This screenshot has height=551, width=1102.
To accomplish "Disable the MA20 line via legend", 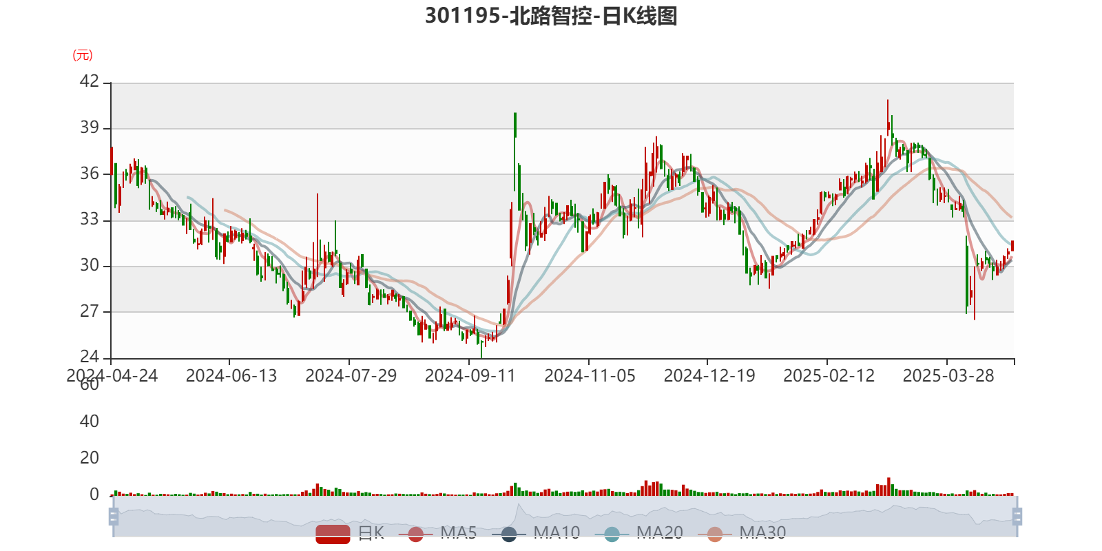I will (638, 533).
